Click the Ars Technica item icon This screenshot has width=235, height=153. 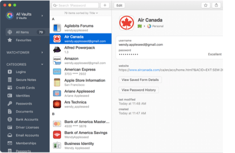(57, 104)
